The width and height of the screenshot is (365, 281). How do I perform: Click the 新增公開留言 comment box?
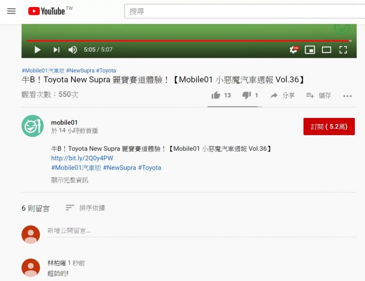(x=202, y=230)
